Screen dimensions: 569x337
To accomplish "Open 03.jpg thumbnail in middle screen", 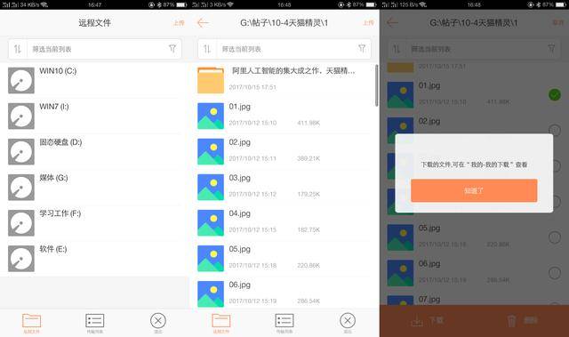I will [211, 187].
